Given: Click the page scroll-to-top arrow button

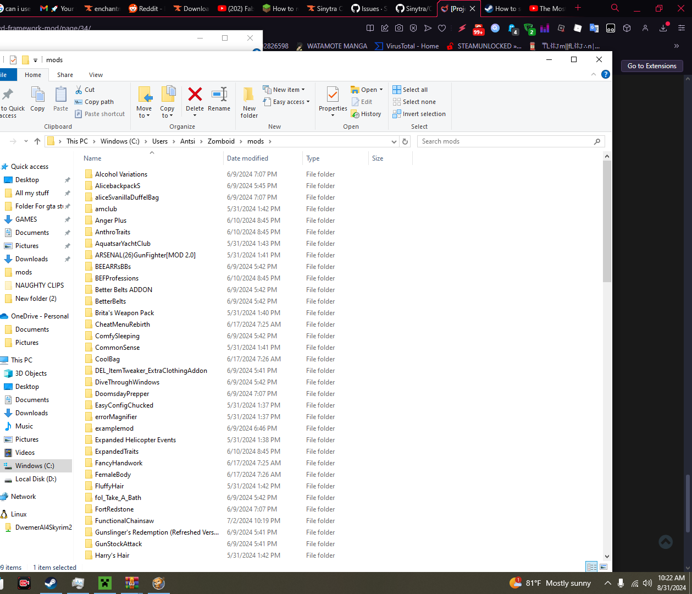Looking at the screenshot, I should click(x=666, y=542).
